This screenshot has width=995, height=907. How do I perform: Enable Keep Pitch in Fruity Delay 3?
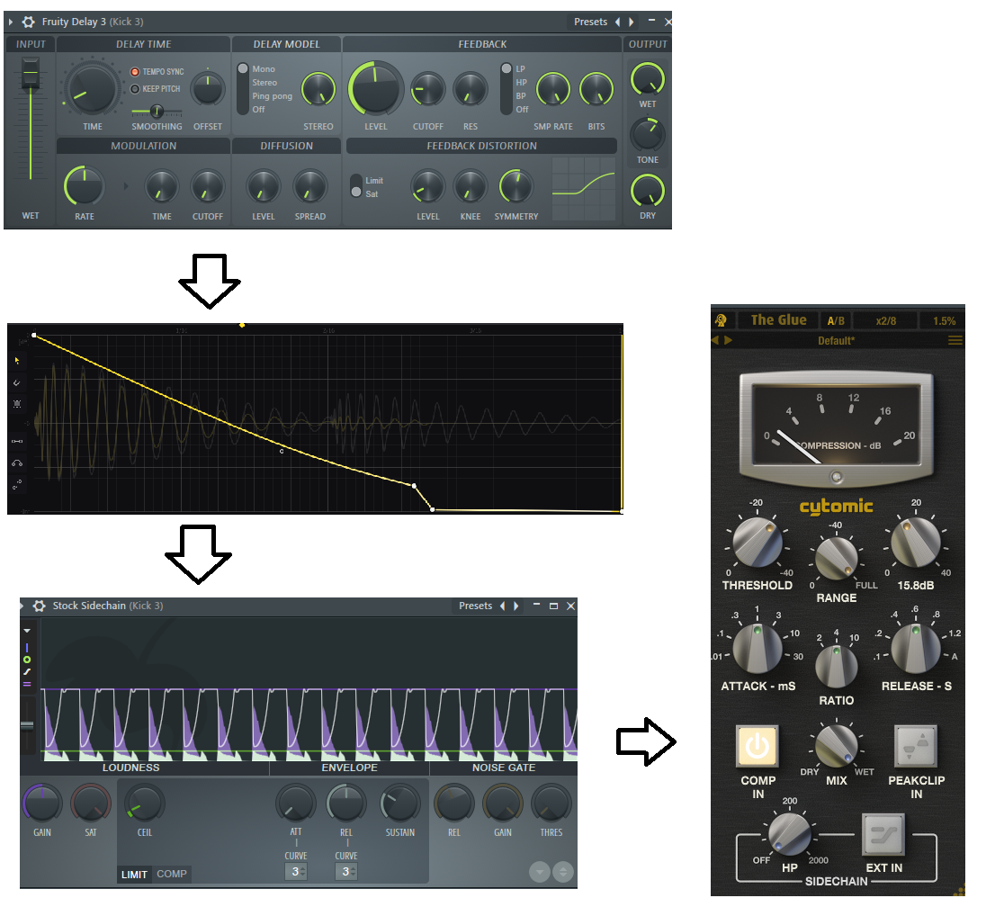click(135, 89)
